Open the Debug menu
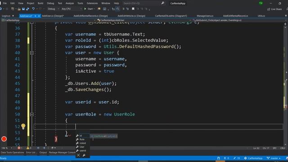 coord(50,3)
